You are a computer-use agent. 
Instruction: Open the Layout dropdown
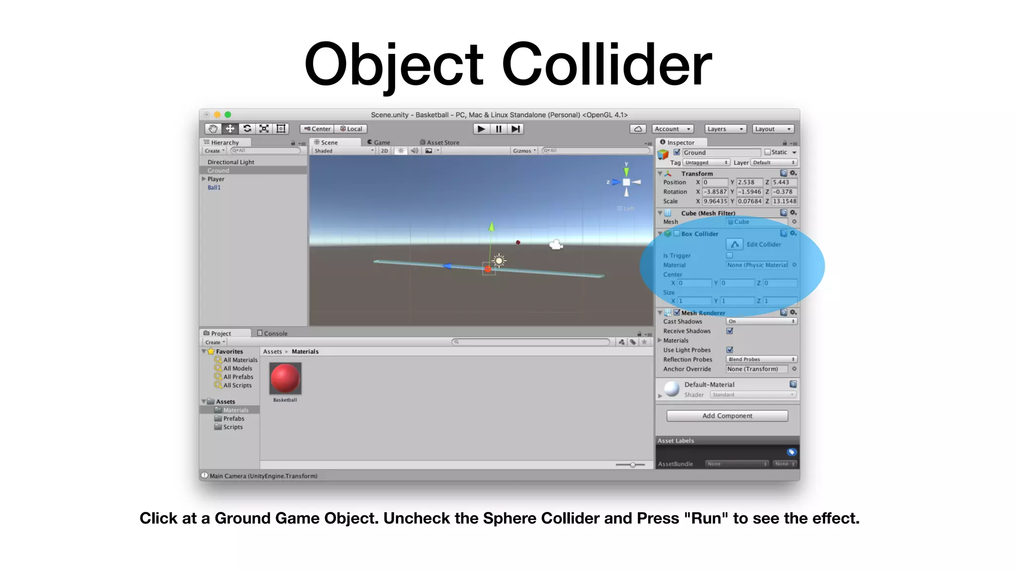tap(773, 129)
